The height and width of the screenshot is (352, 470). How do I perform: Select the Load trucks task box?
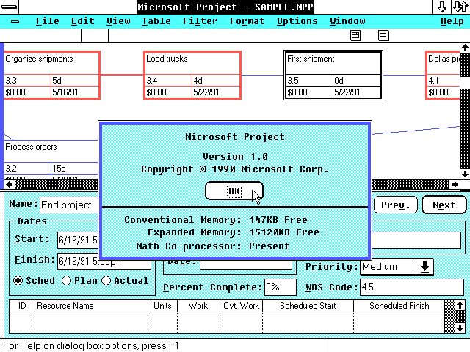[x=192, y=75]
